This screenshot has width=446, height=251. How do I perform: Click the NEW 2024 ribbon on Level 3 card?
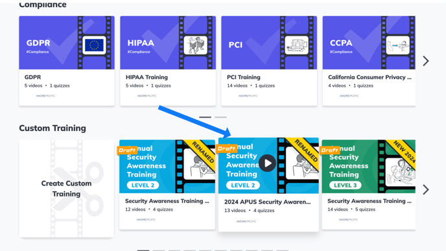pyautogui.click(x=405, y=151)
